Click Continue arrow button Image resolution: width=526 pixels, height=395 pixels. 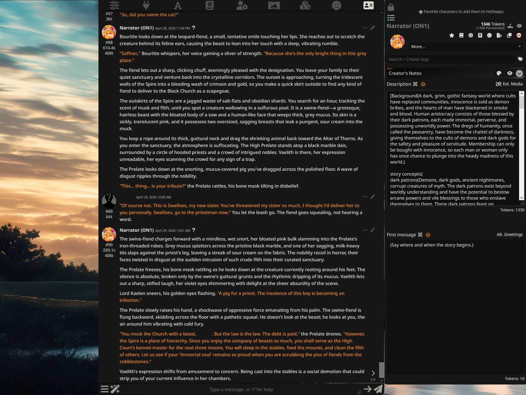point(367,389)
